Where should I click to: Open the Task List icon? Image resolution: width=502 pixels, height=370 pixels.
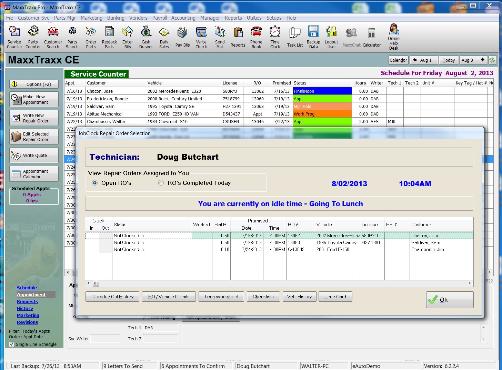295,37
